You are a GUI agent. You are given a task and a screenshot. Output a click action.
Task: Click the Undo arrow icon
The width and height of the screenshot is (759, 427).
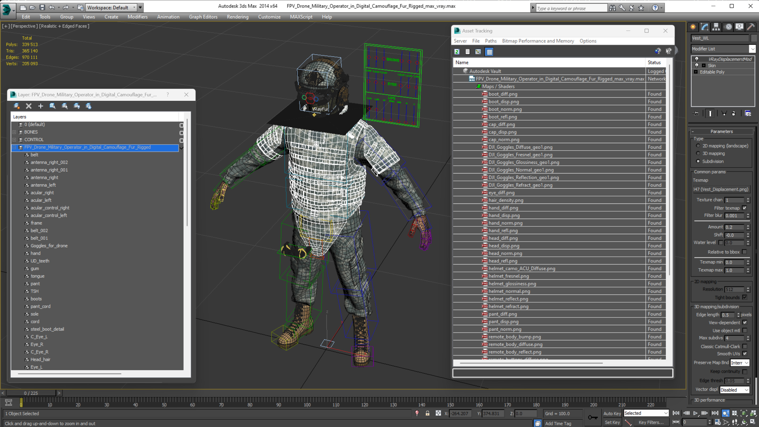pyautogui.click(x=52, y=7)
